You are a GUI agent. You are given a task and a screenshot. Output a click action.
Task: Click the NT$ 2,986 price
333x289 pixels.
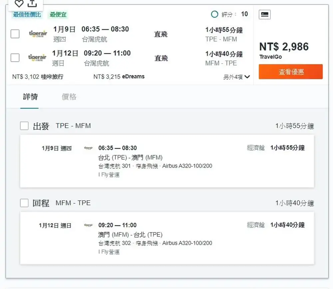point(284,47)
